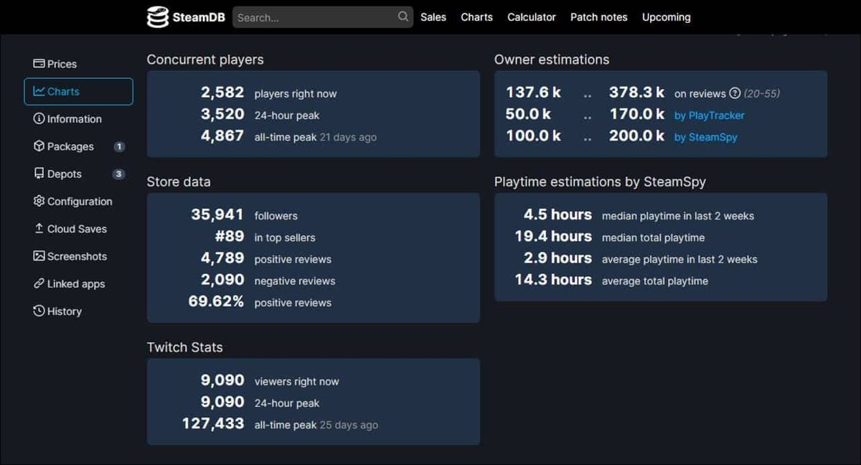Click the Depots count badge 3
Viewport: 861px width, 465px height.
(x=119, y=174)
